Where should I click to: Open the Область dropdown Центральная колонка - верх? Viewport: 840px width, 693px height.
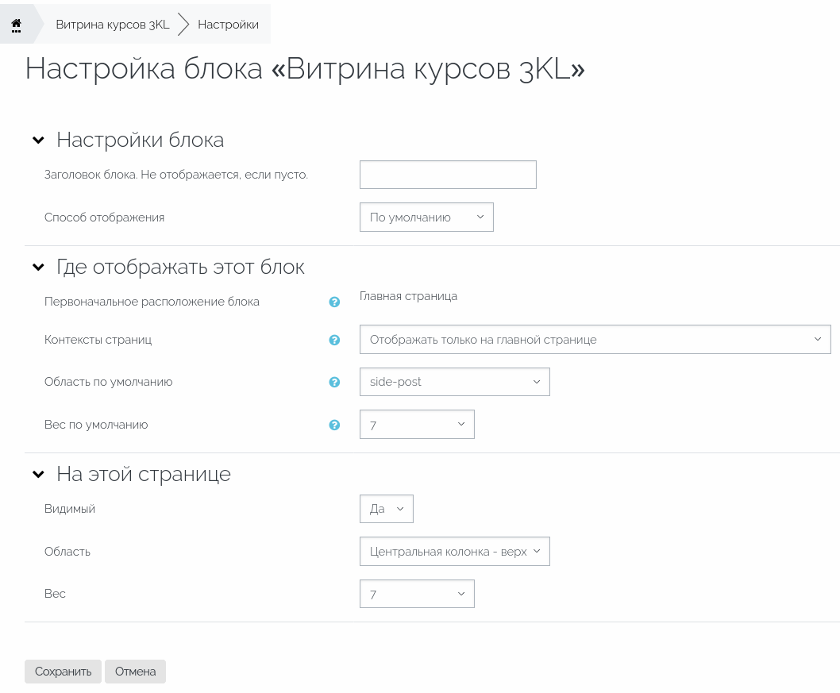pos(454,551)
